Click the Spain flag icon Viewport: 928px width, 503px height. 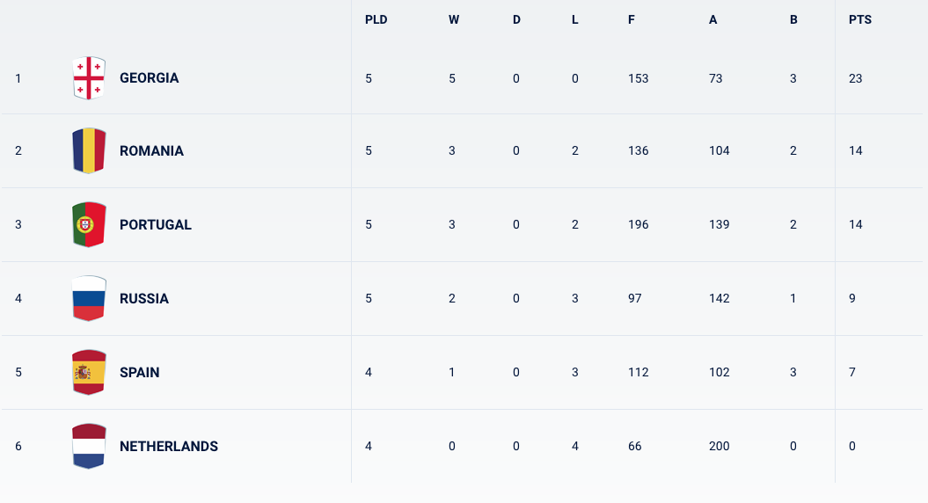(89, 372)
